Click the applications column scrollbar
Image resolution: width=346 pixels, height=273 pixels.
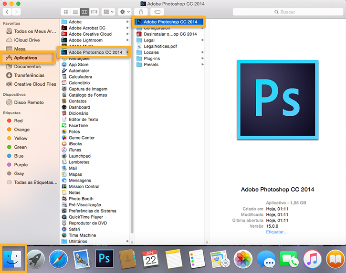pos(132,126)
